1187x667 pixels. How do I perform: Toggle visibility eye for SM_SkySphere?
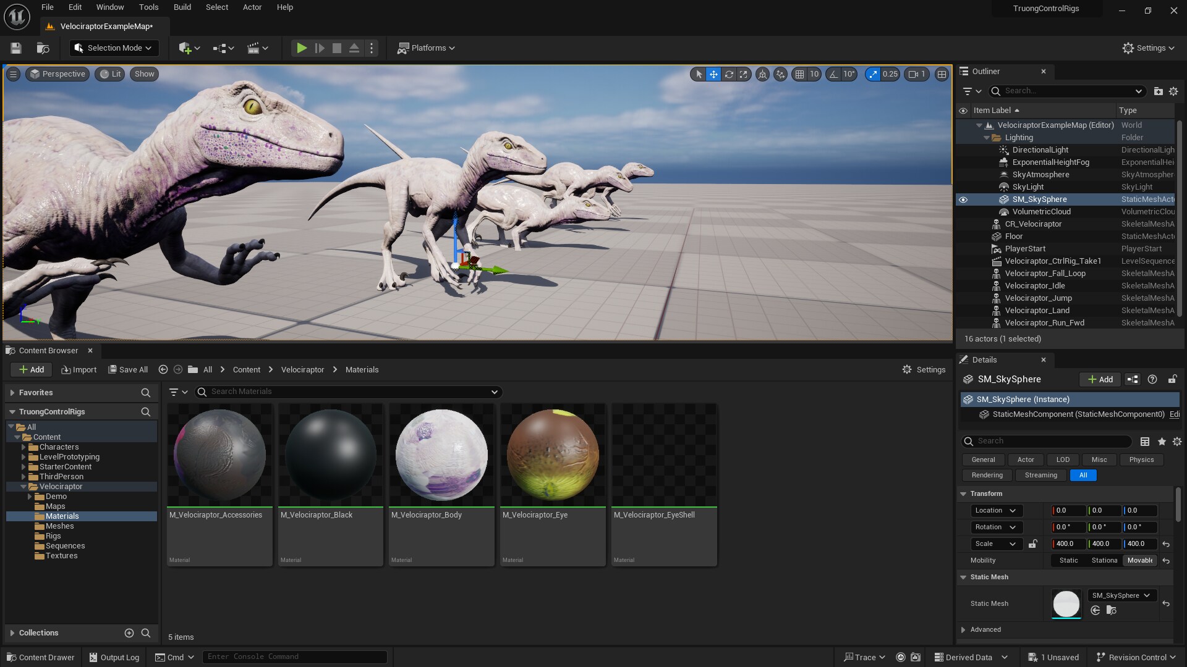[963, 199]
